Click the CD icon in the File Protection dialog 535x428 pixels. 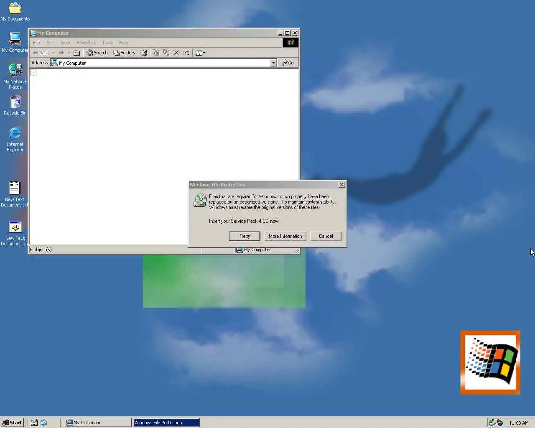(200, 200)
